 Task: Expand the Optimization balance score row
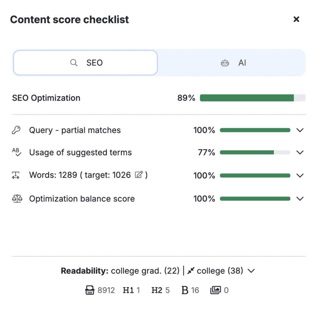tap(300, 199)
